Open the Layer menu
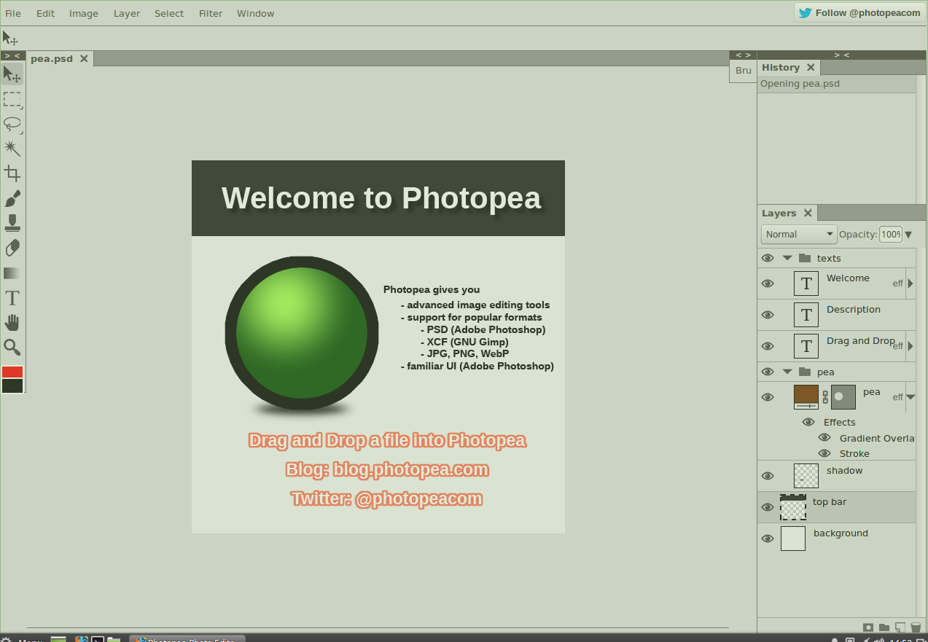This screenshot has height=642, width=928. [127, 13]
